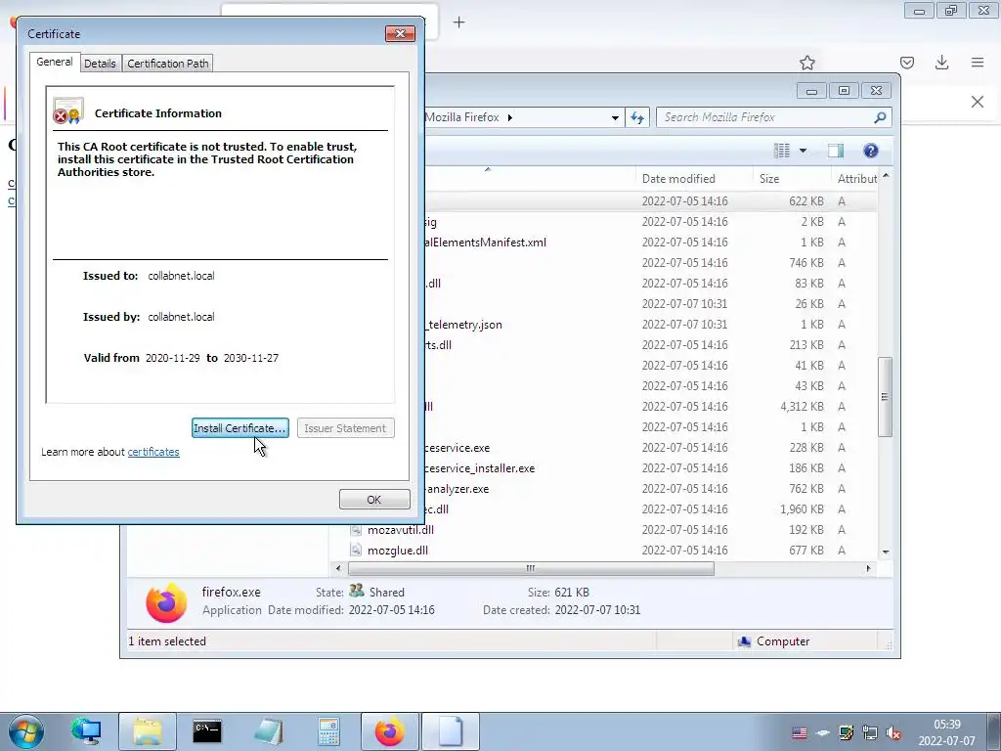The image size is (1001, 751).
Task: Click the disabled Issuer Statement button
Action: pos(345,428)
